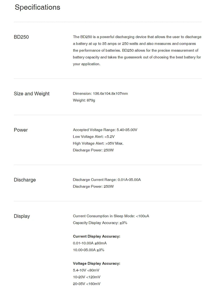This screenshot has height=292, width=219.
Task: Select the Power section heading
Action: click(x=21, y=130)
